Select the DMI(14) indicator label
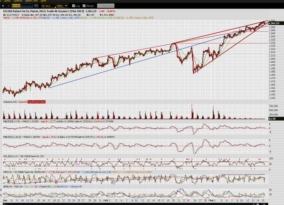 [x=7, y=186]
